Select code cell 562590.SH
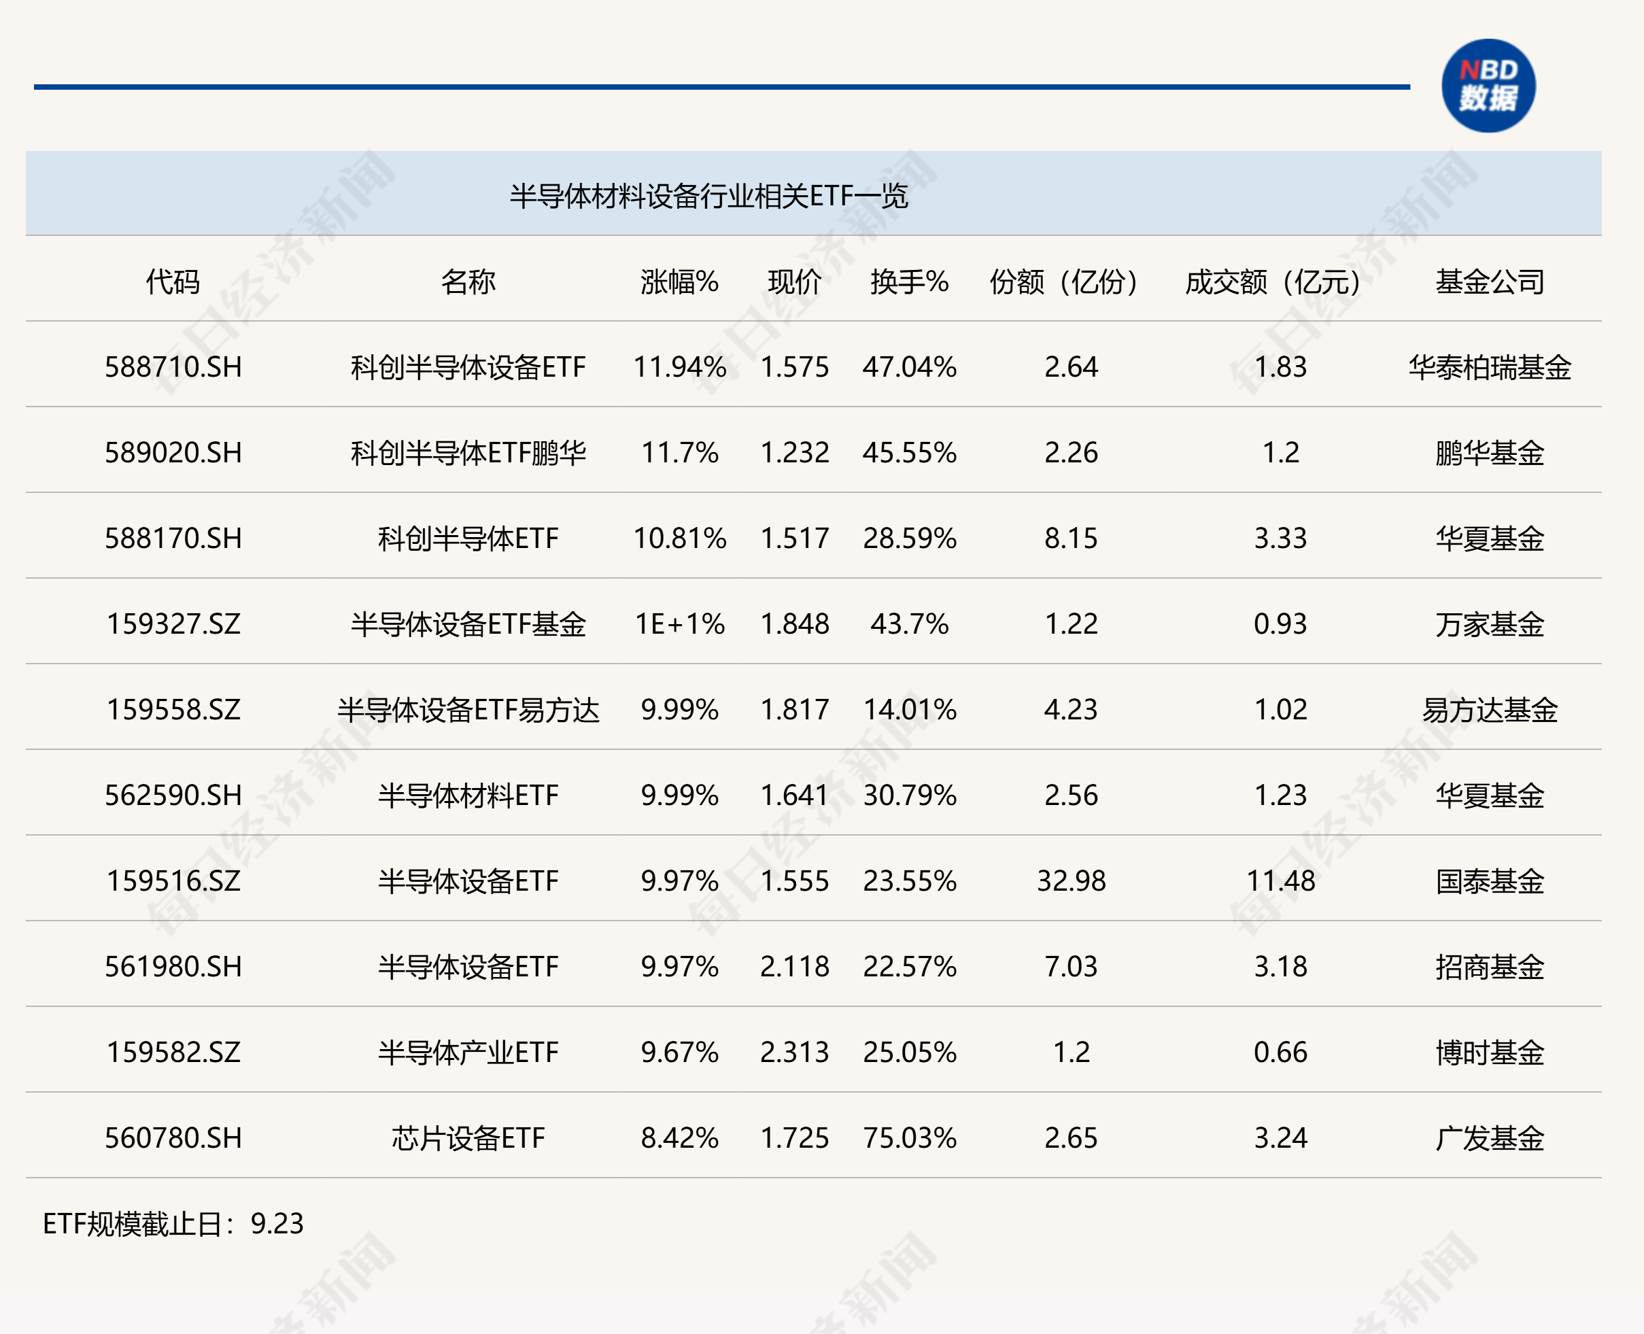The height and width of the screenshot is (1334, 1644). pos(173,796)
